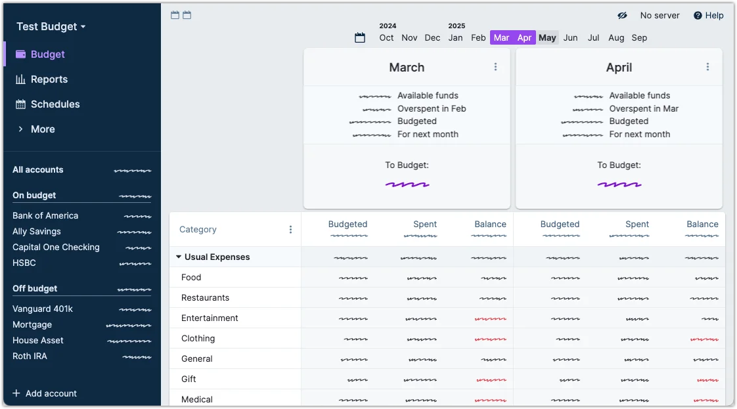Viewport: 737px width, 409px height.
Task: Click Add account
Action: point(45,393)
